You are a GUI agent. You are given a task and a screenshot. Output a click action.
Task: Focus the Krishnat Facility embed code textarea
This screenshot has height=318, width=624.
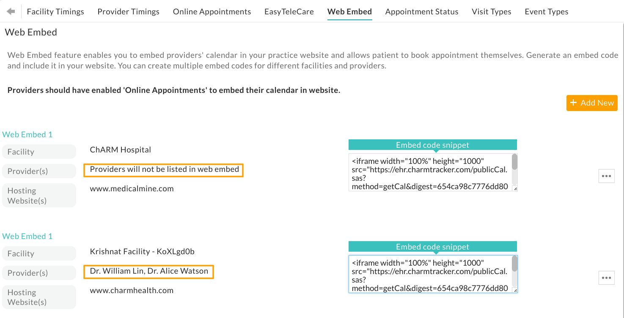click(429, 274)
